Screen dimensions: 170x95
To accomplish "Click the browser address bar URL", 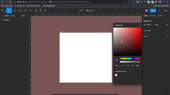I will pyautogui.click(x=54, y=2).
